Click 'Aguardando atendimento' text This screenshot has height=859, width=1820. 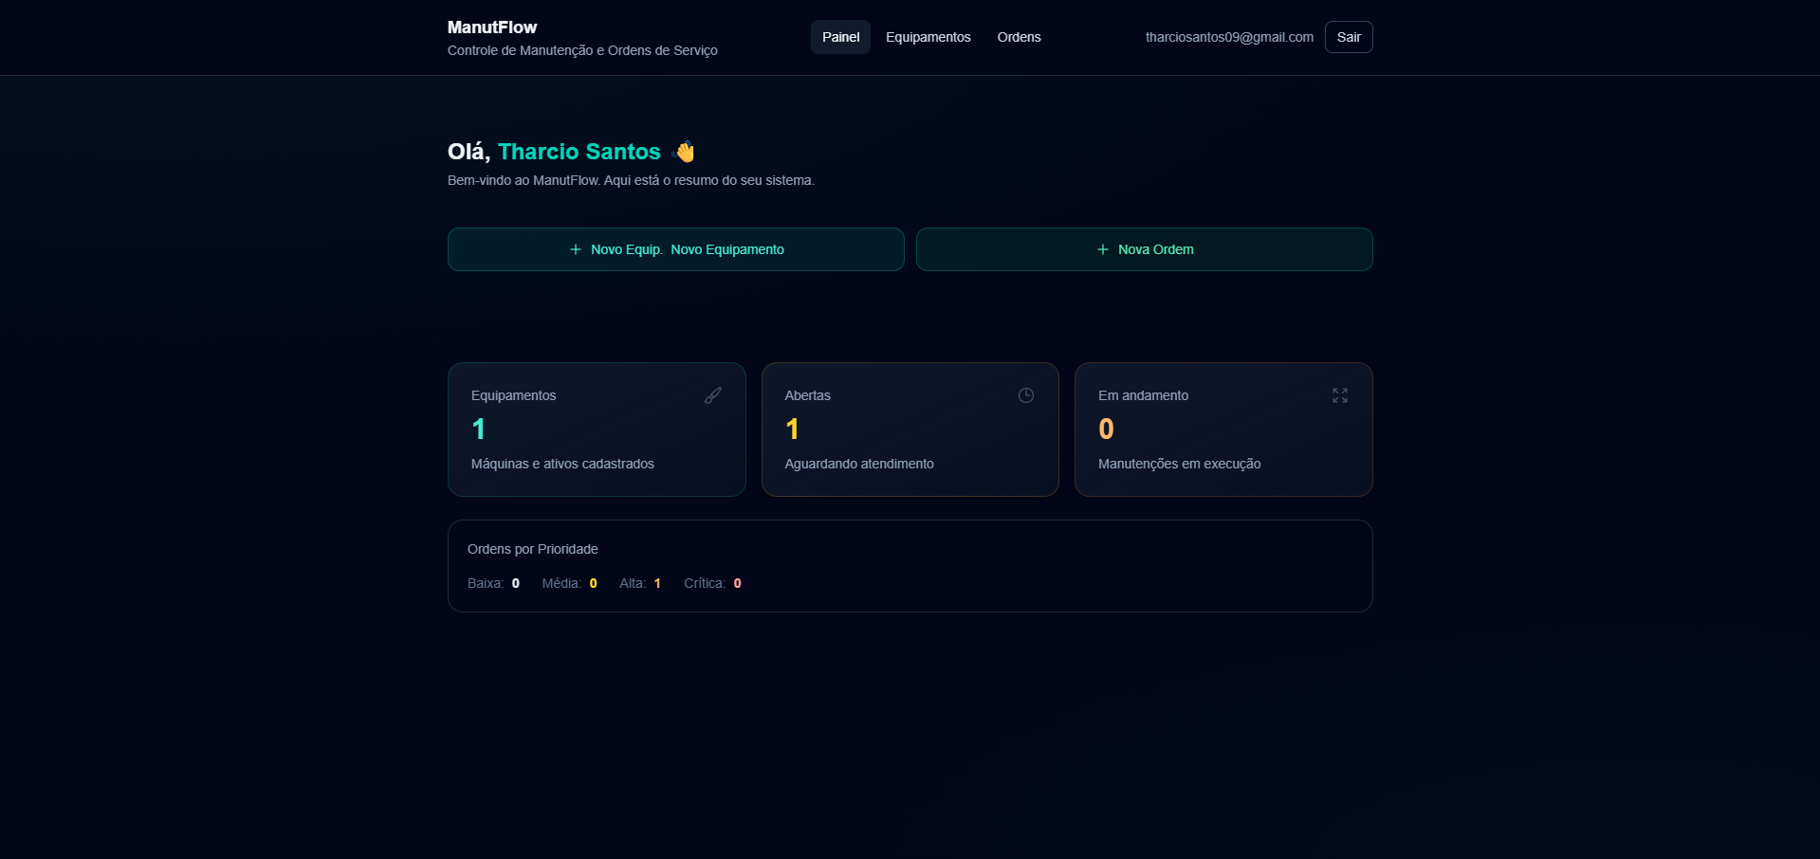pos(859,464)
